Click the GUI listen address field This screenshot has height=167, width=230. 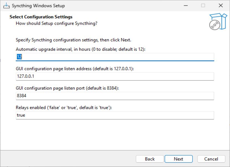point(115,76)
